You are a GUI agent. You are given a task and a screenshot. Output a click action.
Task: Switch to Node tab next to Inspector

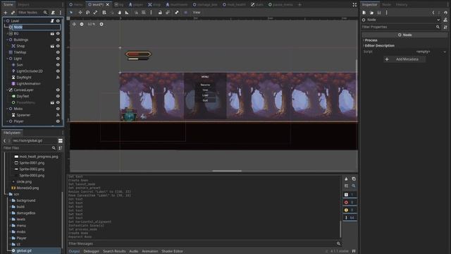click(386, 5)
